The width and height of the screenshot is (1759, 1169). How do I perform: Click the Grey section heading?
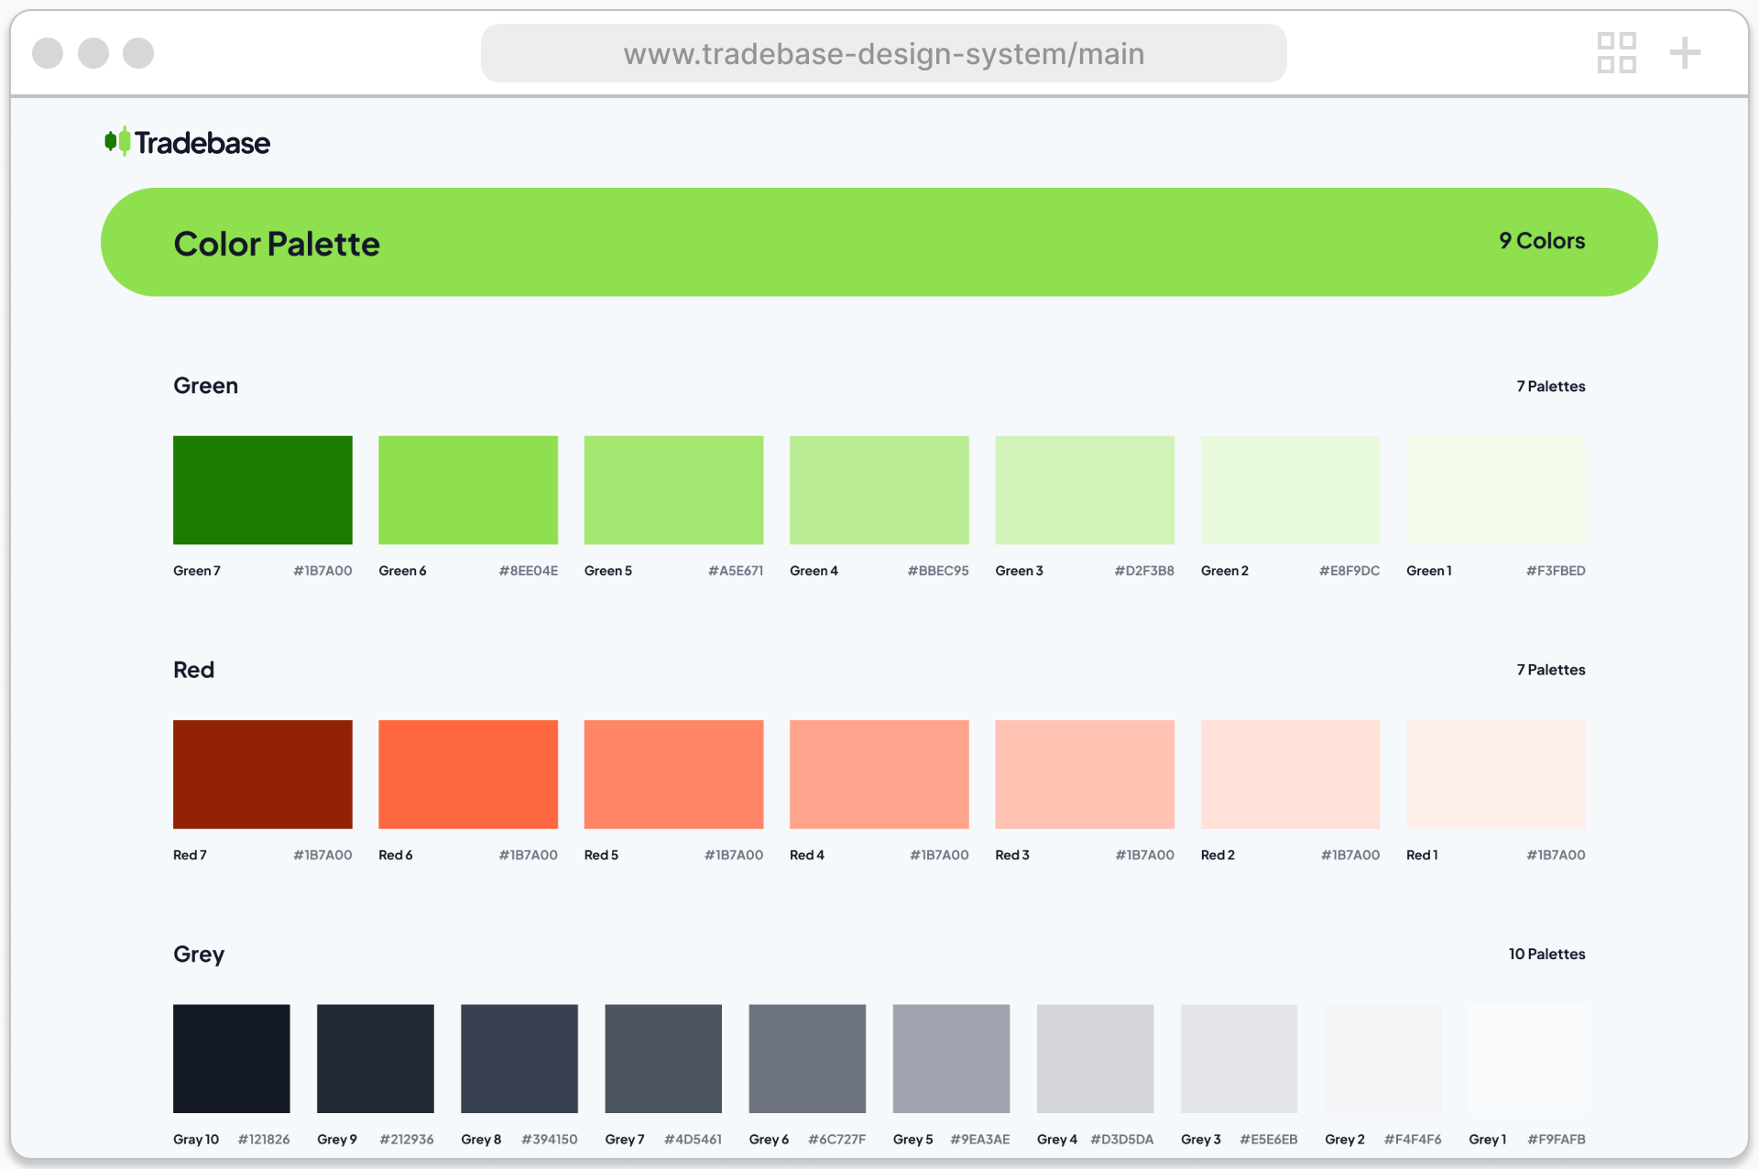point(199,955)
